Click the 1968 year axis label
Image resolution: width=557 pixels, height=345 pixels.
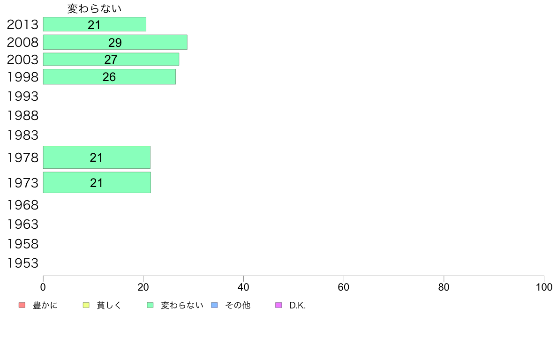tap(23, 205)
